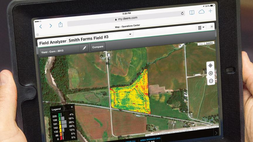
Task: Open the Safari share sheet icon
Action: pyautogui.click(x=61, y=25)
